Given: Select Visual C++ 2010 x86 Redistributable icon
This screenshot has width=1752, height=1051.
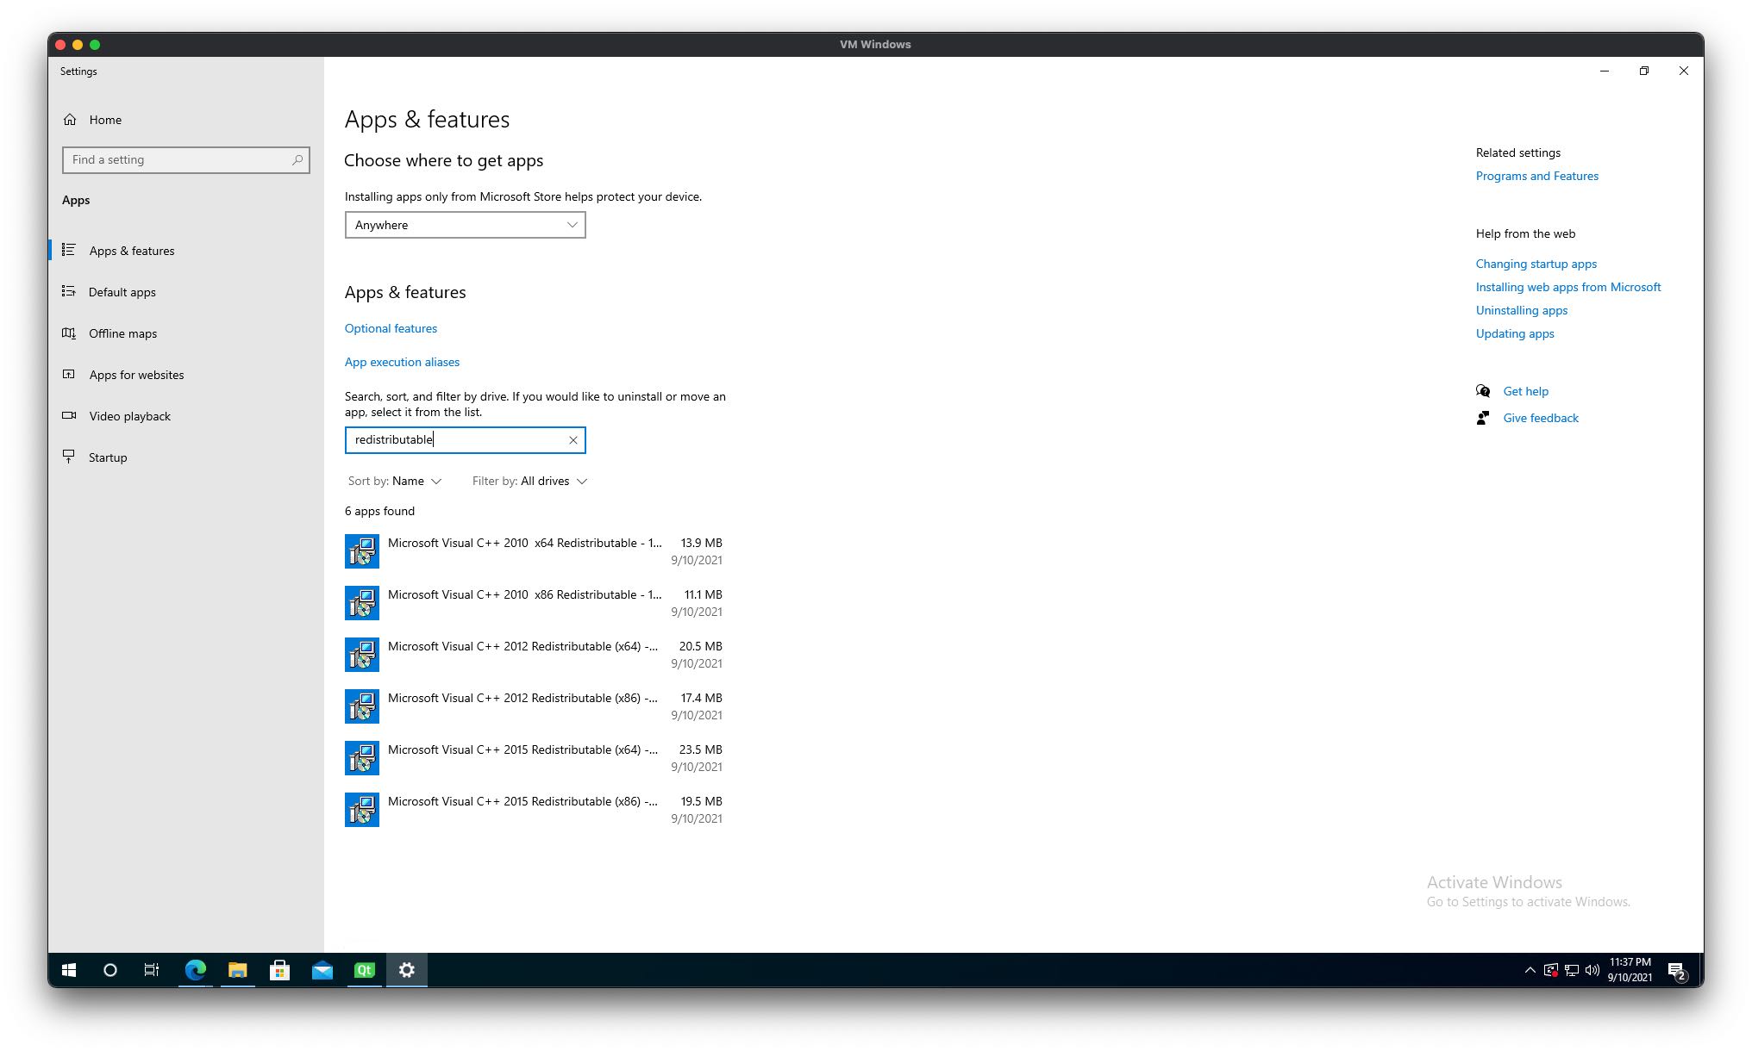Looking at the screenshot, I should tap(362, 603).
